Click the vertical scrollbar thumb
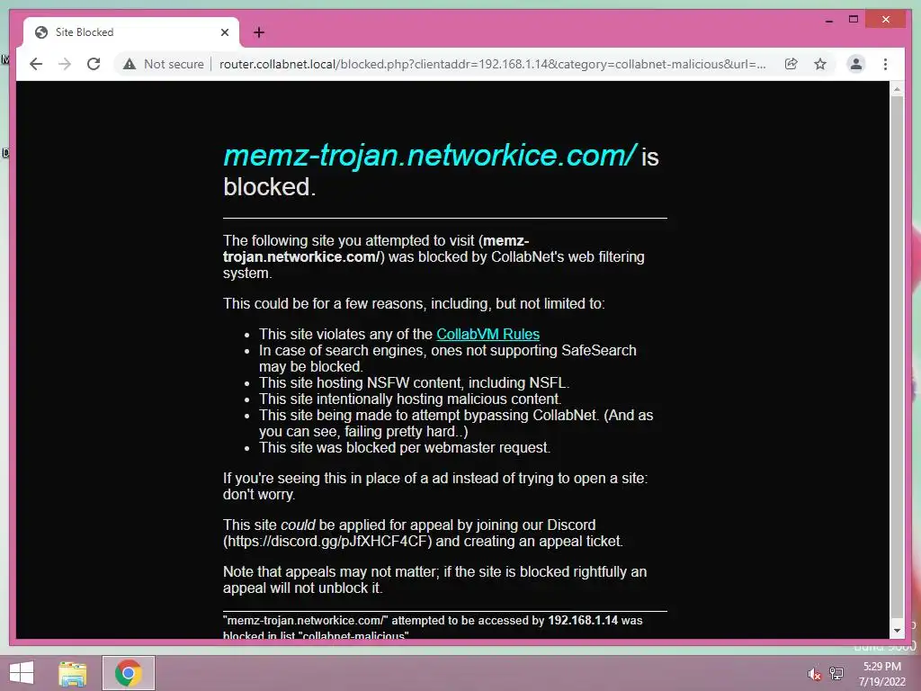 point(897,356)
